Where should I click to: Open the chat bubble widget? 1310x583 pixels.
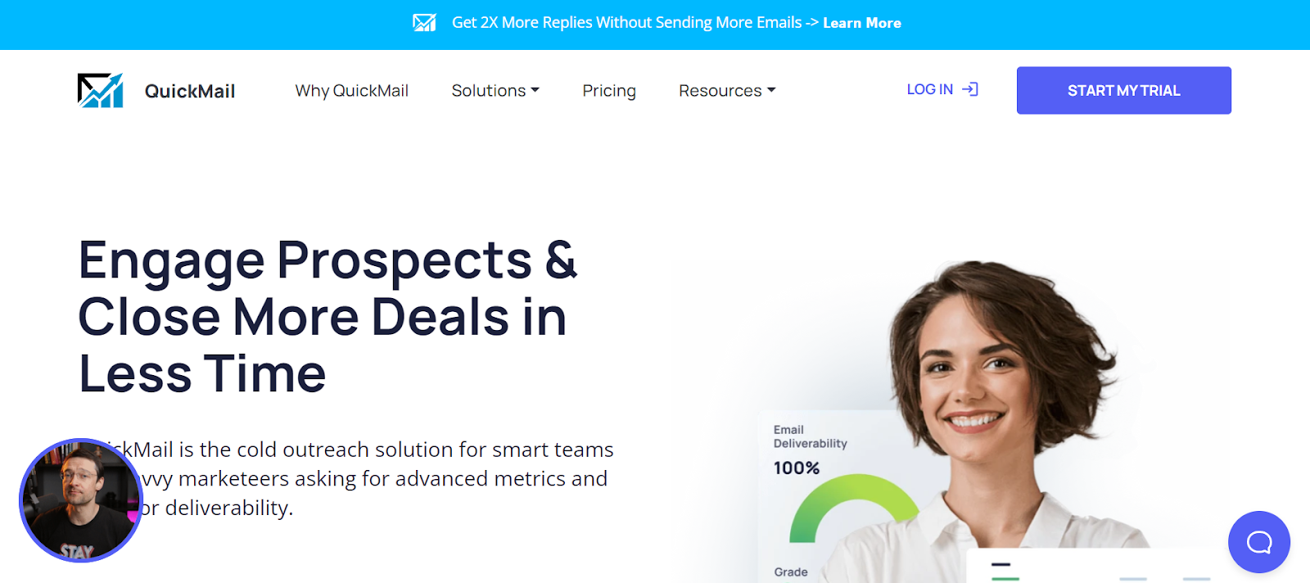[x=1259, y=542]
